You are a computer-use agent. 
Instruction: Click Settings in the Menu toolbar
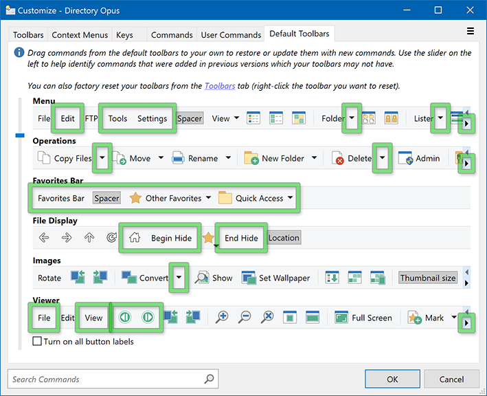pos(152,118)
